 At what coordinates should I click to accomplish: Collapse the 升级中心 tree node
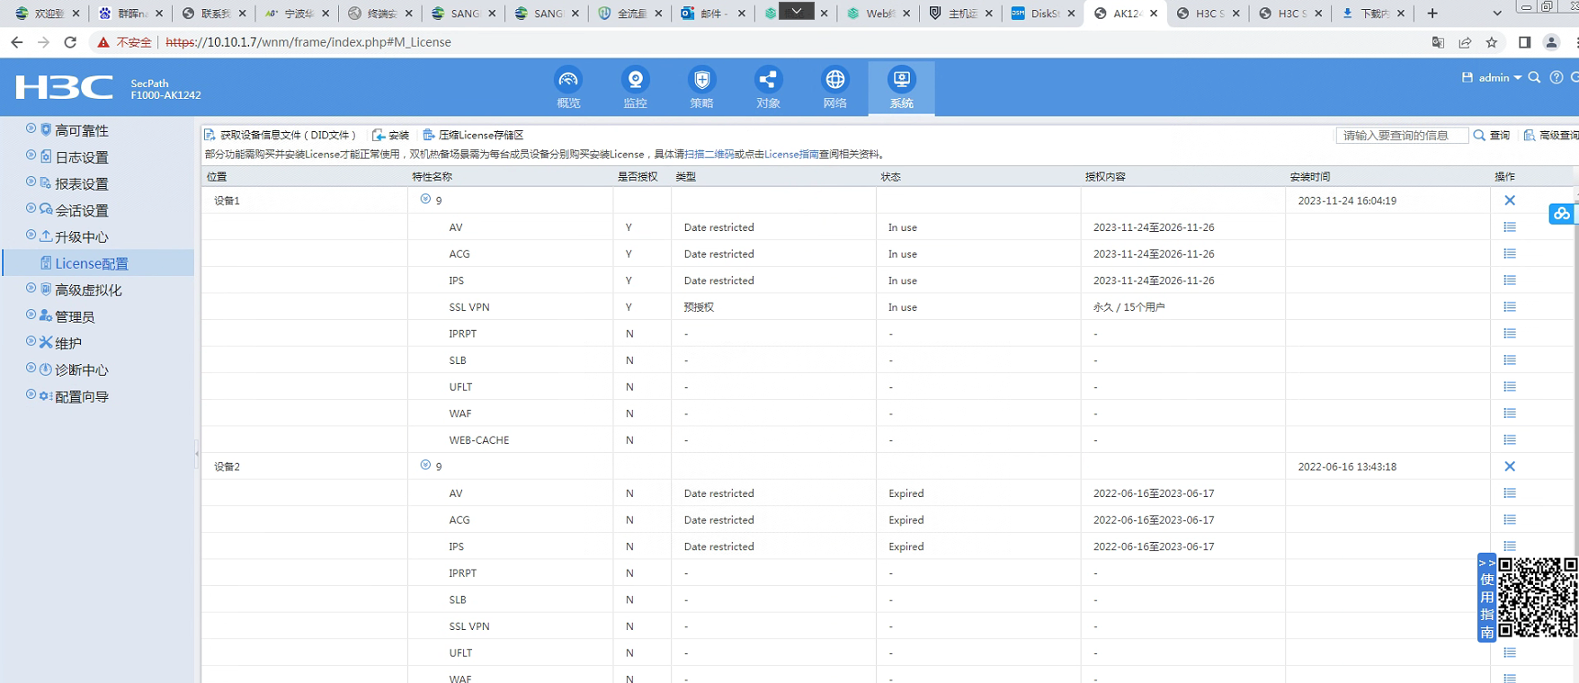(x=31, y=235)
